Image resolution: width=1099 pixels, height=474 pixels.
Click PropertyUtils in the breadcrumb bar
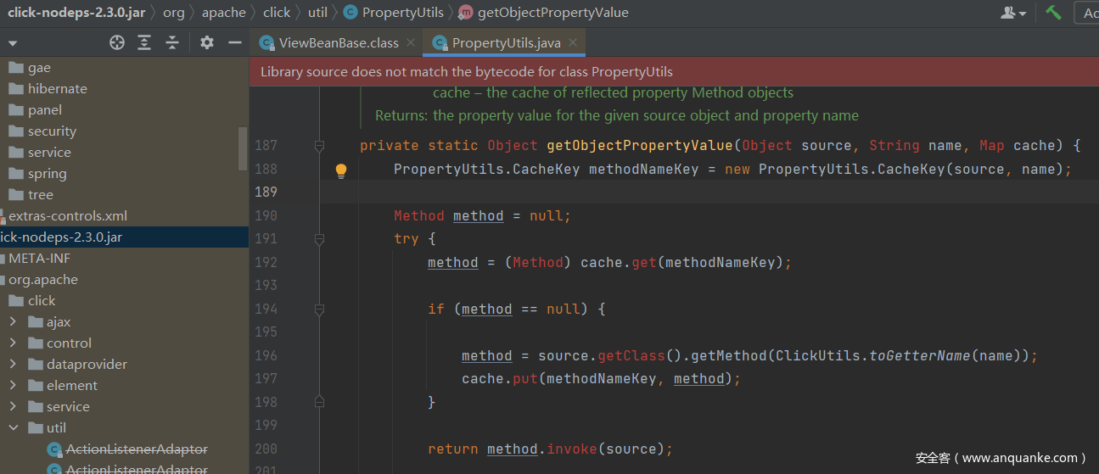pyautogui.click(x=402, y=13)
